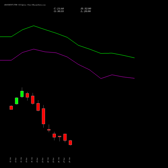Click the 16 Oct date label
The image size is (168, 168).
tap(32, 160)
